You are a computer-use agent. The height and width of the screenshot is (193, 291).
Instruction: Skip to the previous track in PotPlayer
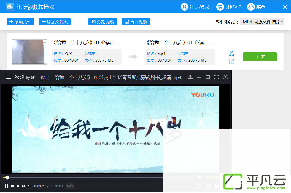tap(18, 186)
